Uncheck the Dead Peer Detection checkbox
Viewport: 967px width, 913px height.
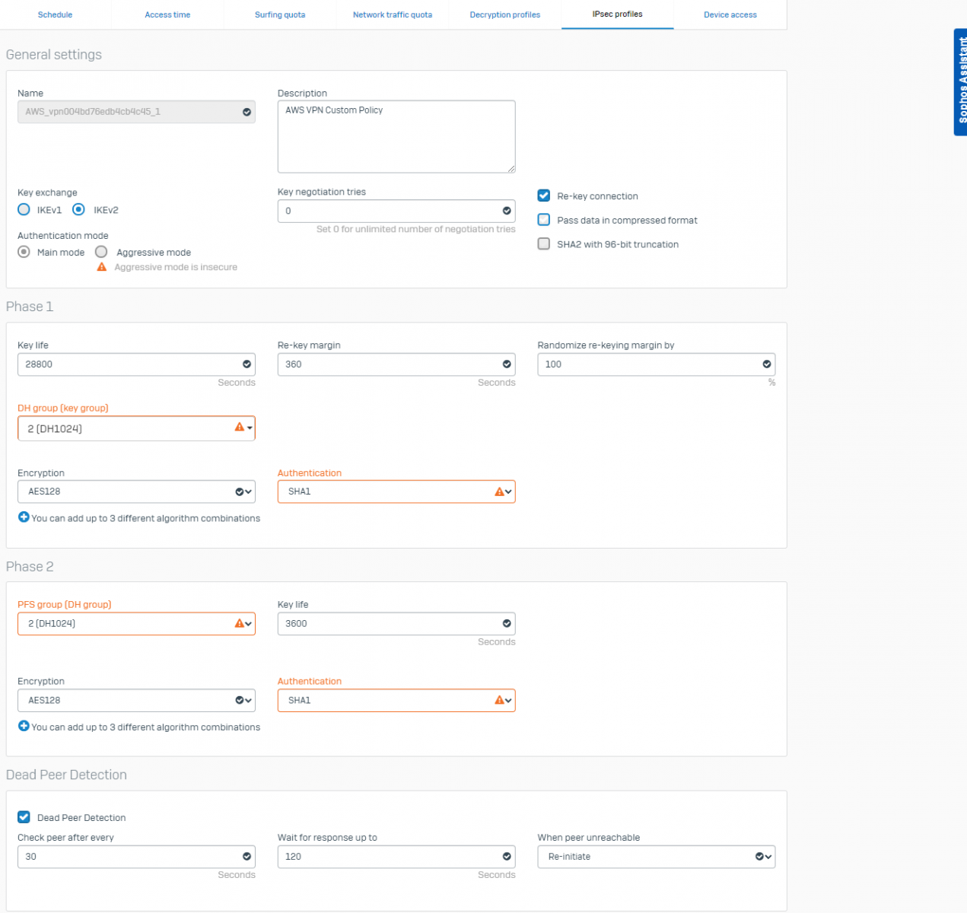(24, 817)
